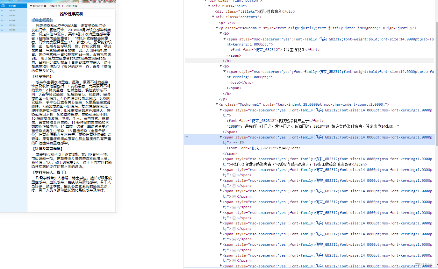This screenshot has height=269, width=438.
Task: Open 内科系统 in the sidebar navigation
Action: click(12, 11)
